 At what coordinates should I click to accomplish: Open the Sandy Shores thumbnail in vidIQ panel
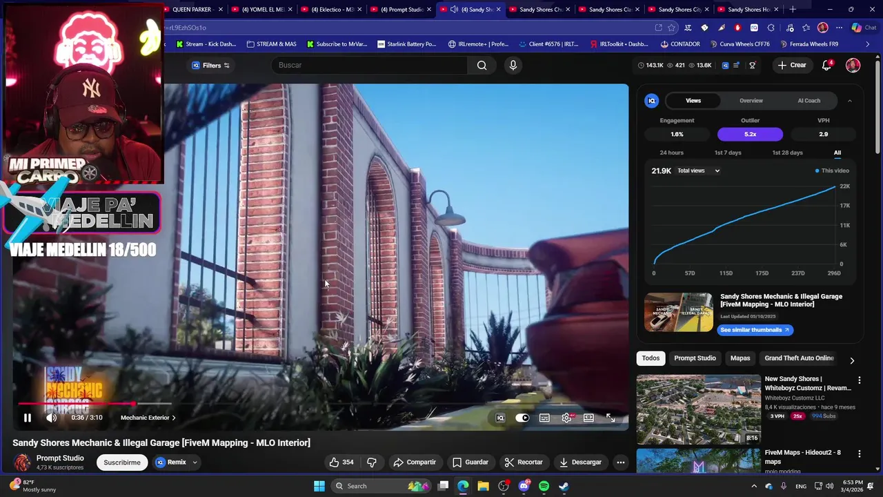(x=679, y=312)
